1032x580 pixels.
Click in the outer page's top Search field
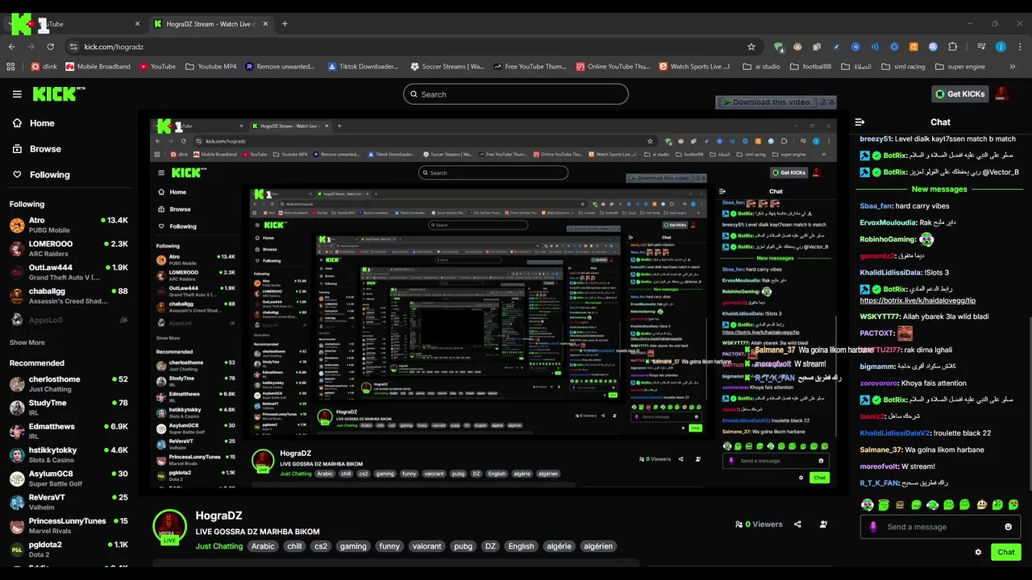(x=516, y=94)
